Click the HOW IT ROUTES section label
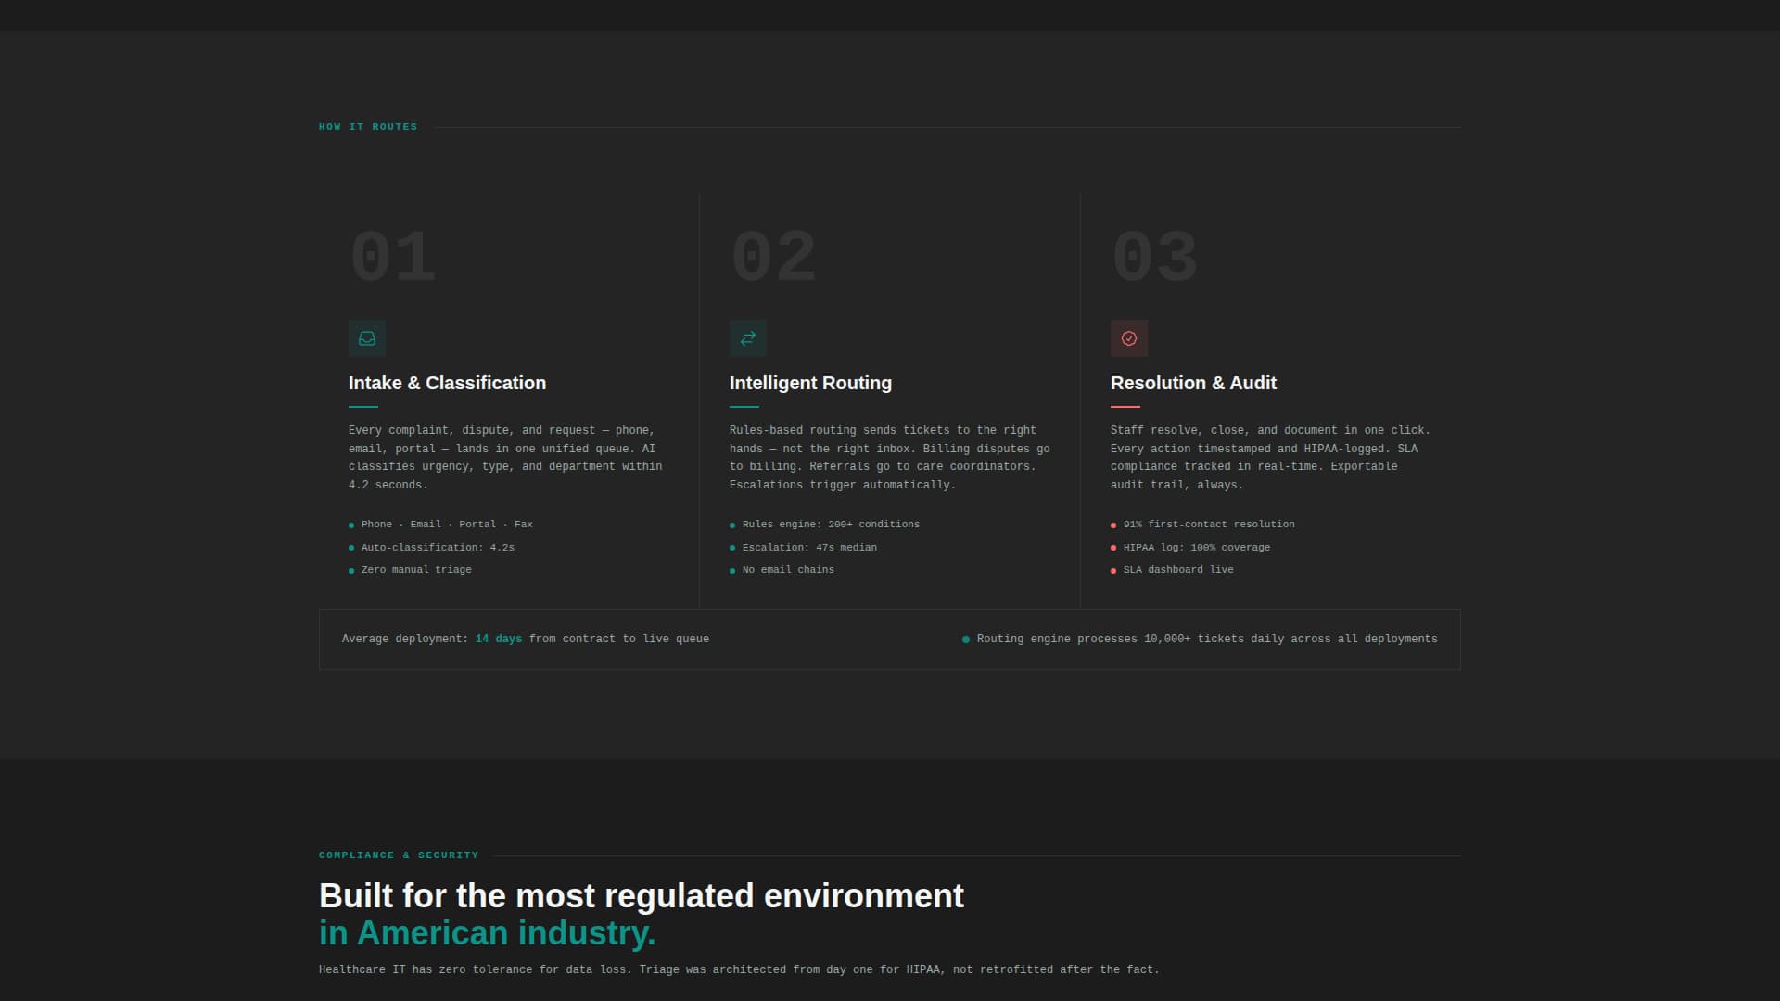The width and height of the screenshot is (1780, 1001). [x=368, y=127]
